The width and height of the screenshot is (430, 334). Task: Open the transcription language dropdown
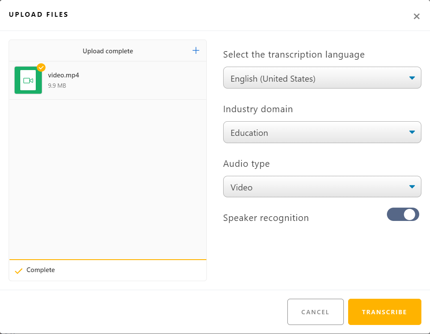pos(322,78)
